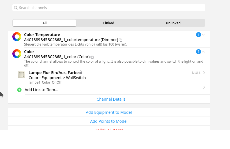
Task: Click the wall switch icon of Lampe Flur
Action: 21,75
